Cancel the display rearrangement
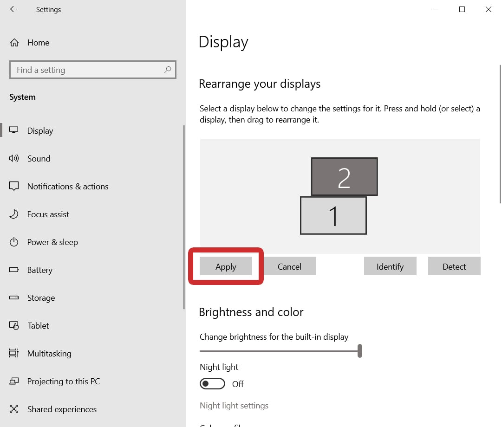The height and width of the screenshot is (427, 502). click(289, 266)
